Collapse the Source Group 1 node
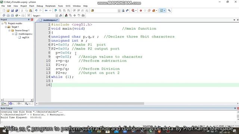 click(x=9, y=31)
